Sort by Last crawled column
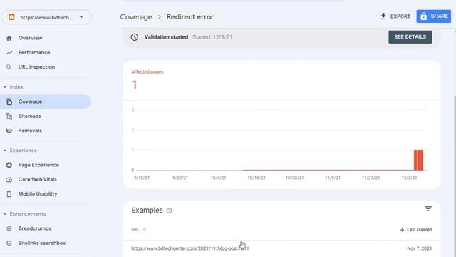Image resolution: width=456 pixels, height=257 pixels. click(416, 230)
